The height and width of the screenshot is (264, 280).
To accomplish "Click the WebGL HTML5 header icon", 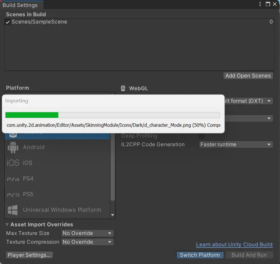I will [x=123, y=88].
